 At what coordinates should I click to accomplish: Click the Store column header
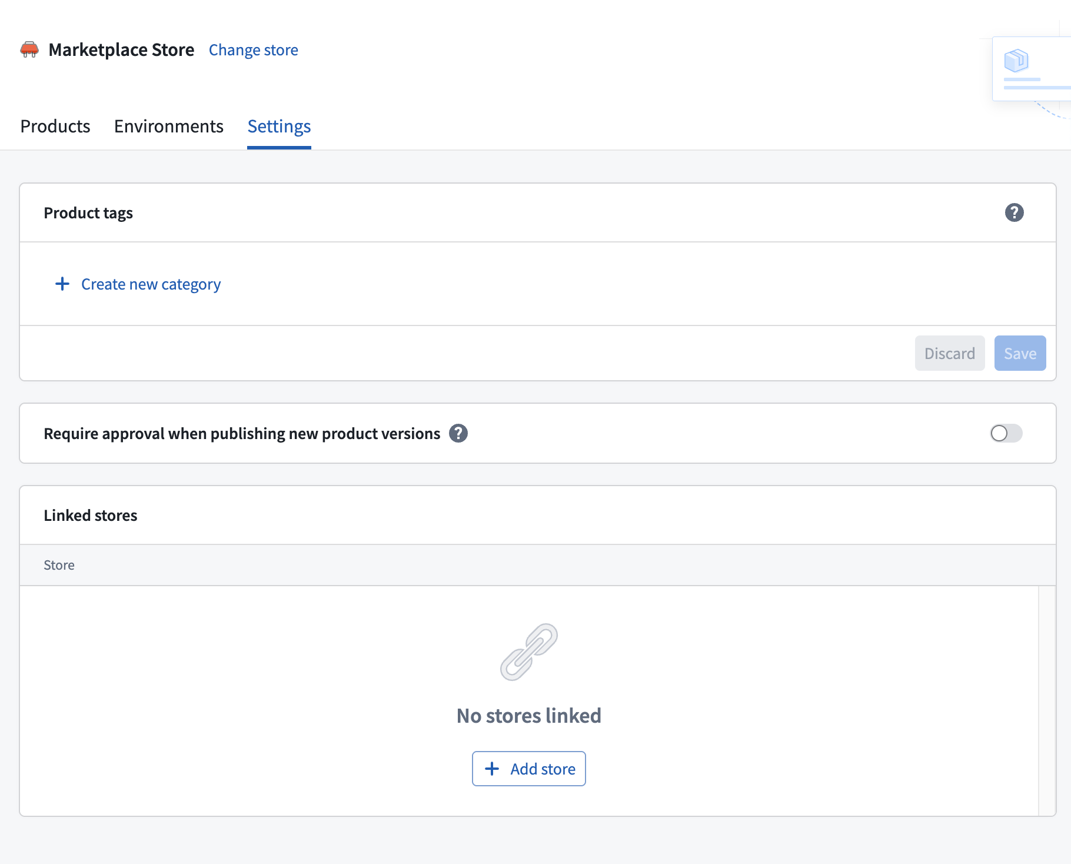pyautogui.click(x=59, y=565)
